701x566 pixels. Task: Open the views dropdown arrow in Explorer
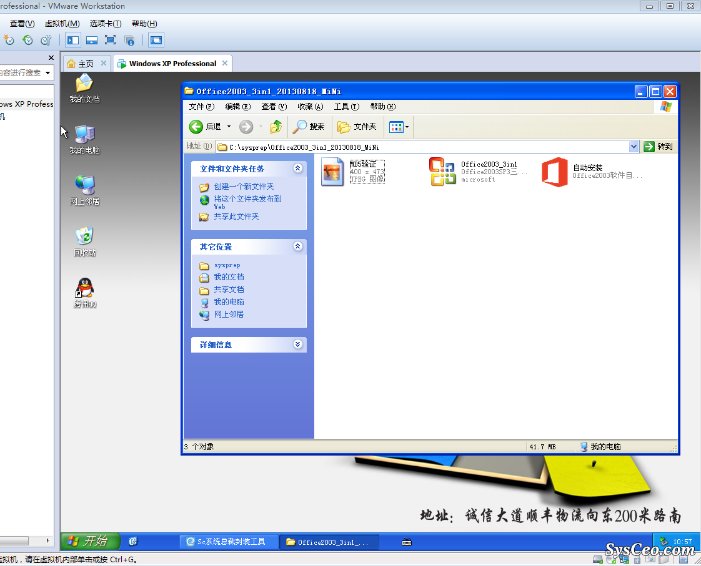click(x=407, y=127)
